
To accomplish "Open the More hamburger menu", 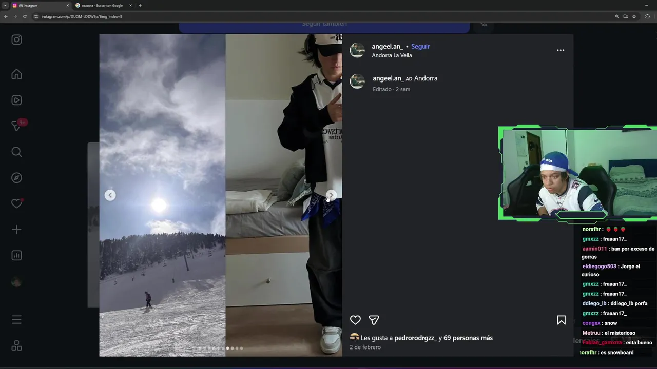I will click(x=16, y=320).
